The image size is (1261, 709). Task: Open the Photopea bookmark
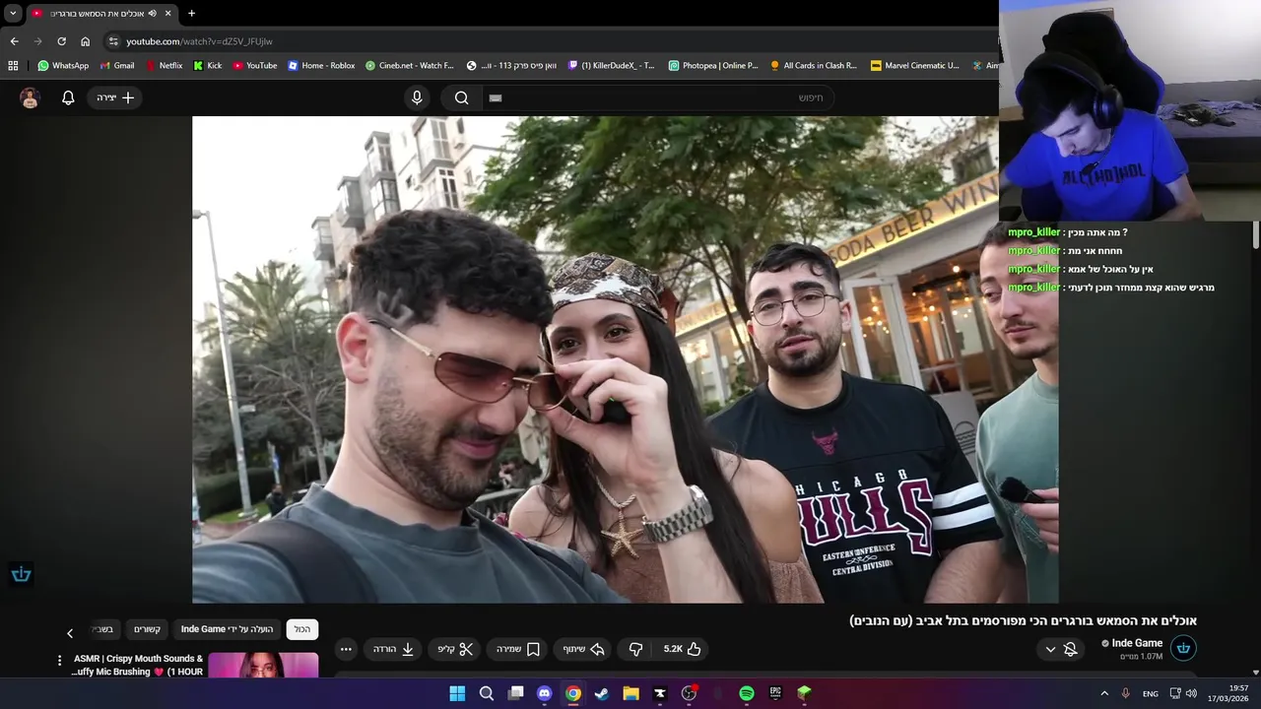pyautogui.click(x=713, y=66)
